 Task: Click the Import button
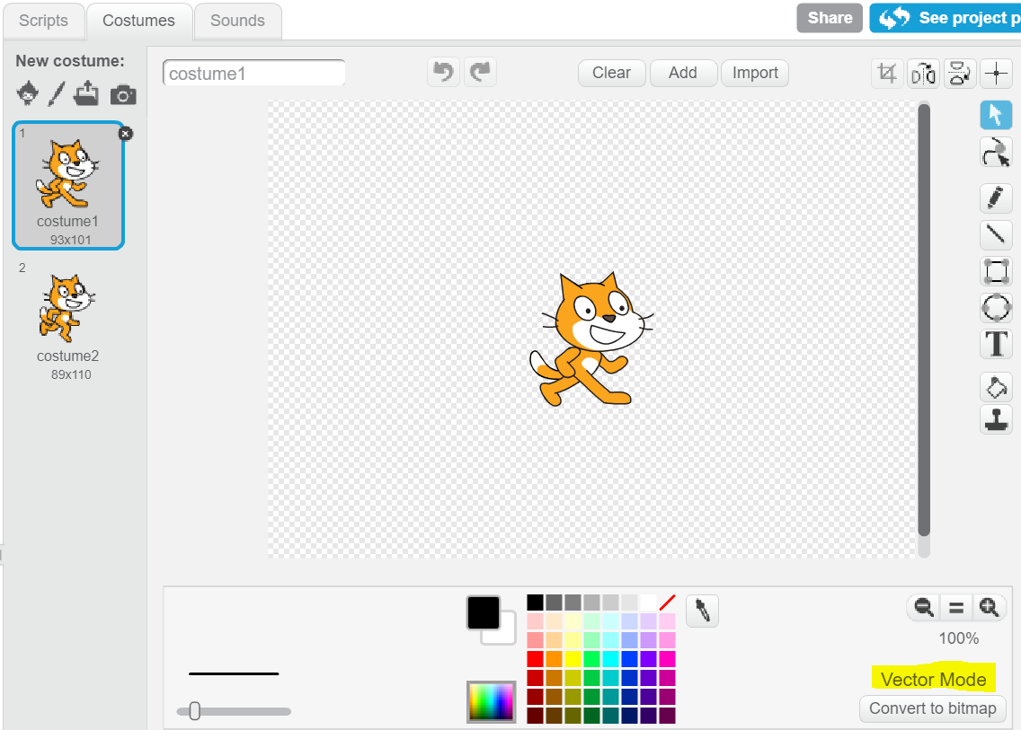tap(754, 73)
